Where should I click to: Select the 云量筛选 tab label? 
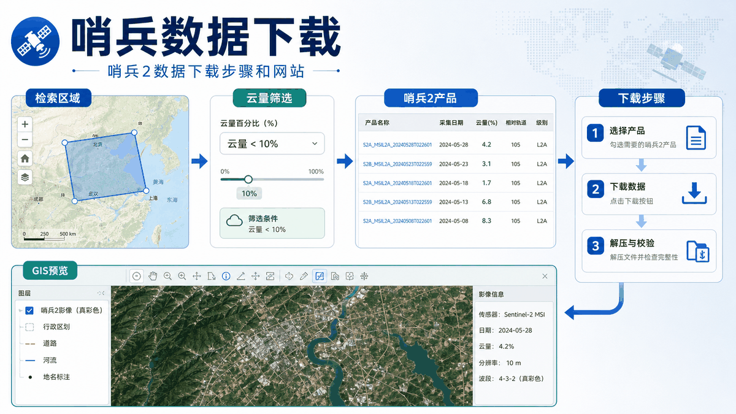click(x=269, y=98)
